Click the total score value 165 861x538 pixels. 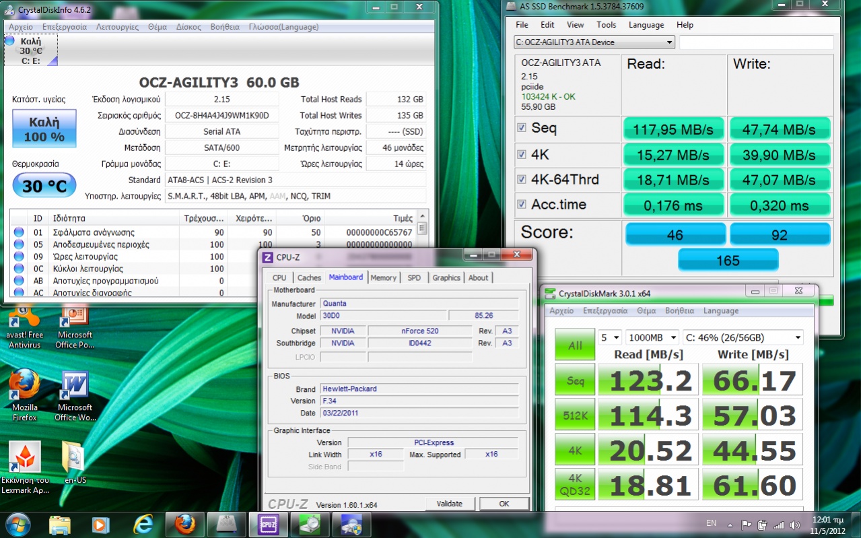[x=728, y=260]
